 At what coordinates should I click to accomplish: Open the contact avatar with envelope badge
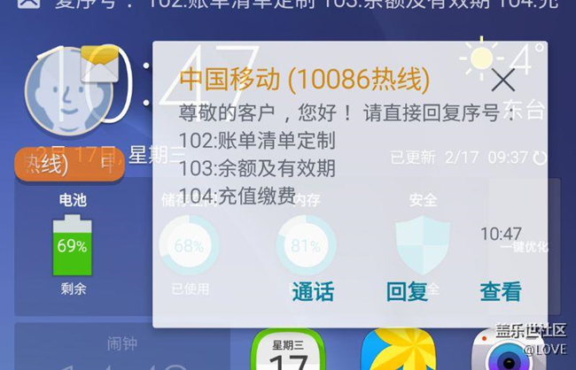point(72,90)
